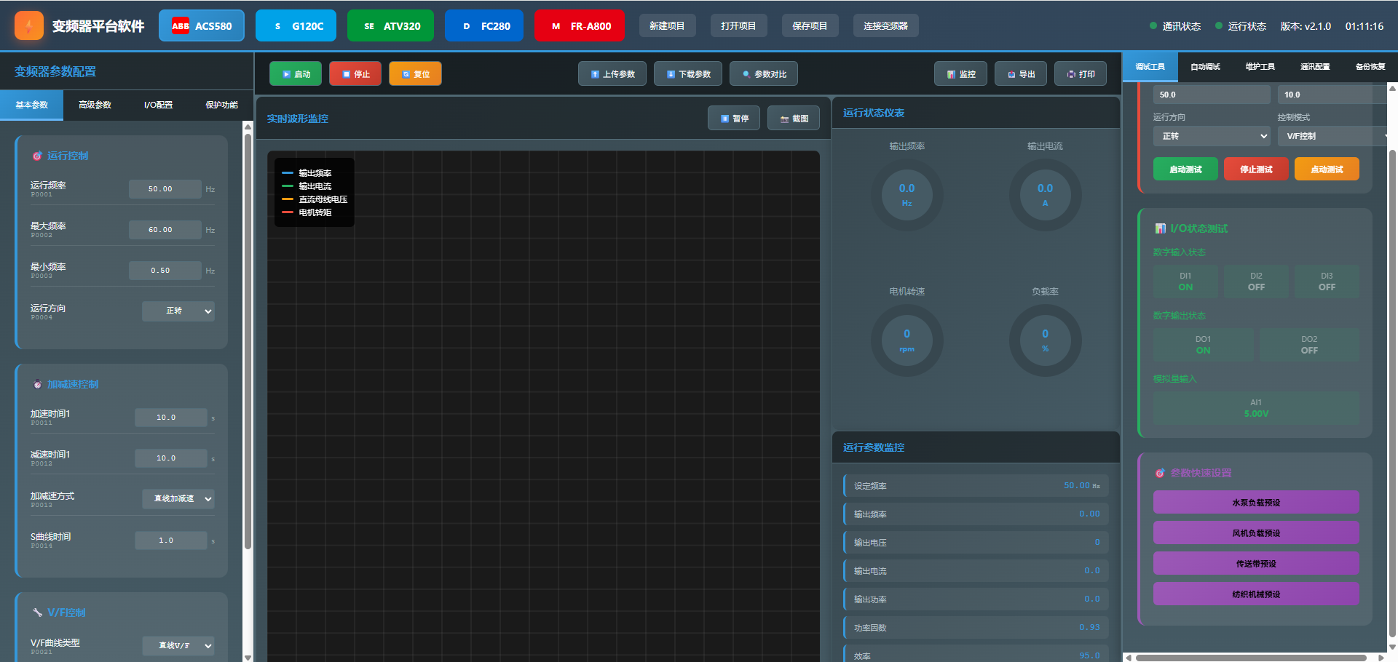Image resolution: width=1398 pixels, height=662 pixels.
Task: Select the ABB ACS580 drive brand
Action: tap(202, 26)
